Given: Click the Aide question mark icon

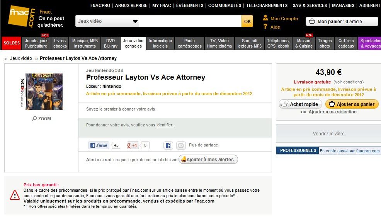Looking at the screenshot, I should (265, 27).
